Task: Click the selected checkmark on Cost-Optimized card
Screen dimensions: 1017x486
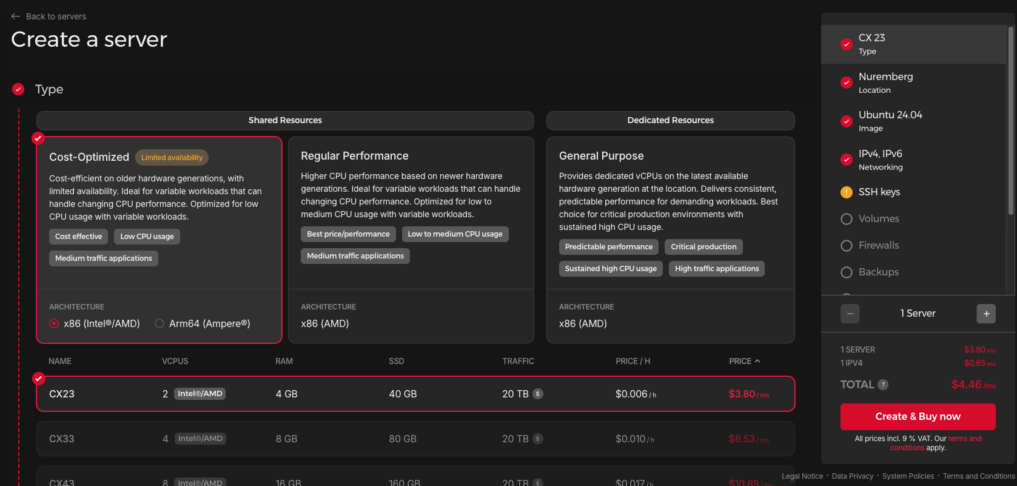Action: tap(38, 138)
